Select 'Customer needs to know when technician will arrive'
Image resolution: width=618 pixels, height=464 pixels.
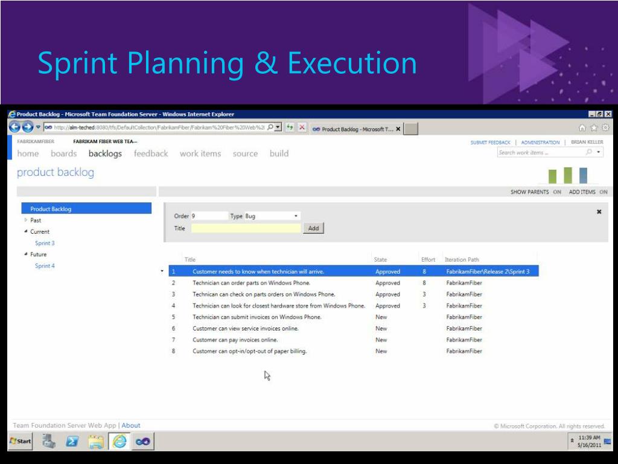(354, 271)
